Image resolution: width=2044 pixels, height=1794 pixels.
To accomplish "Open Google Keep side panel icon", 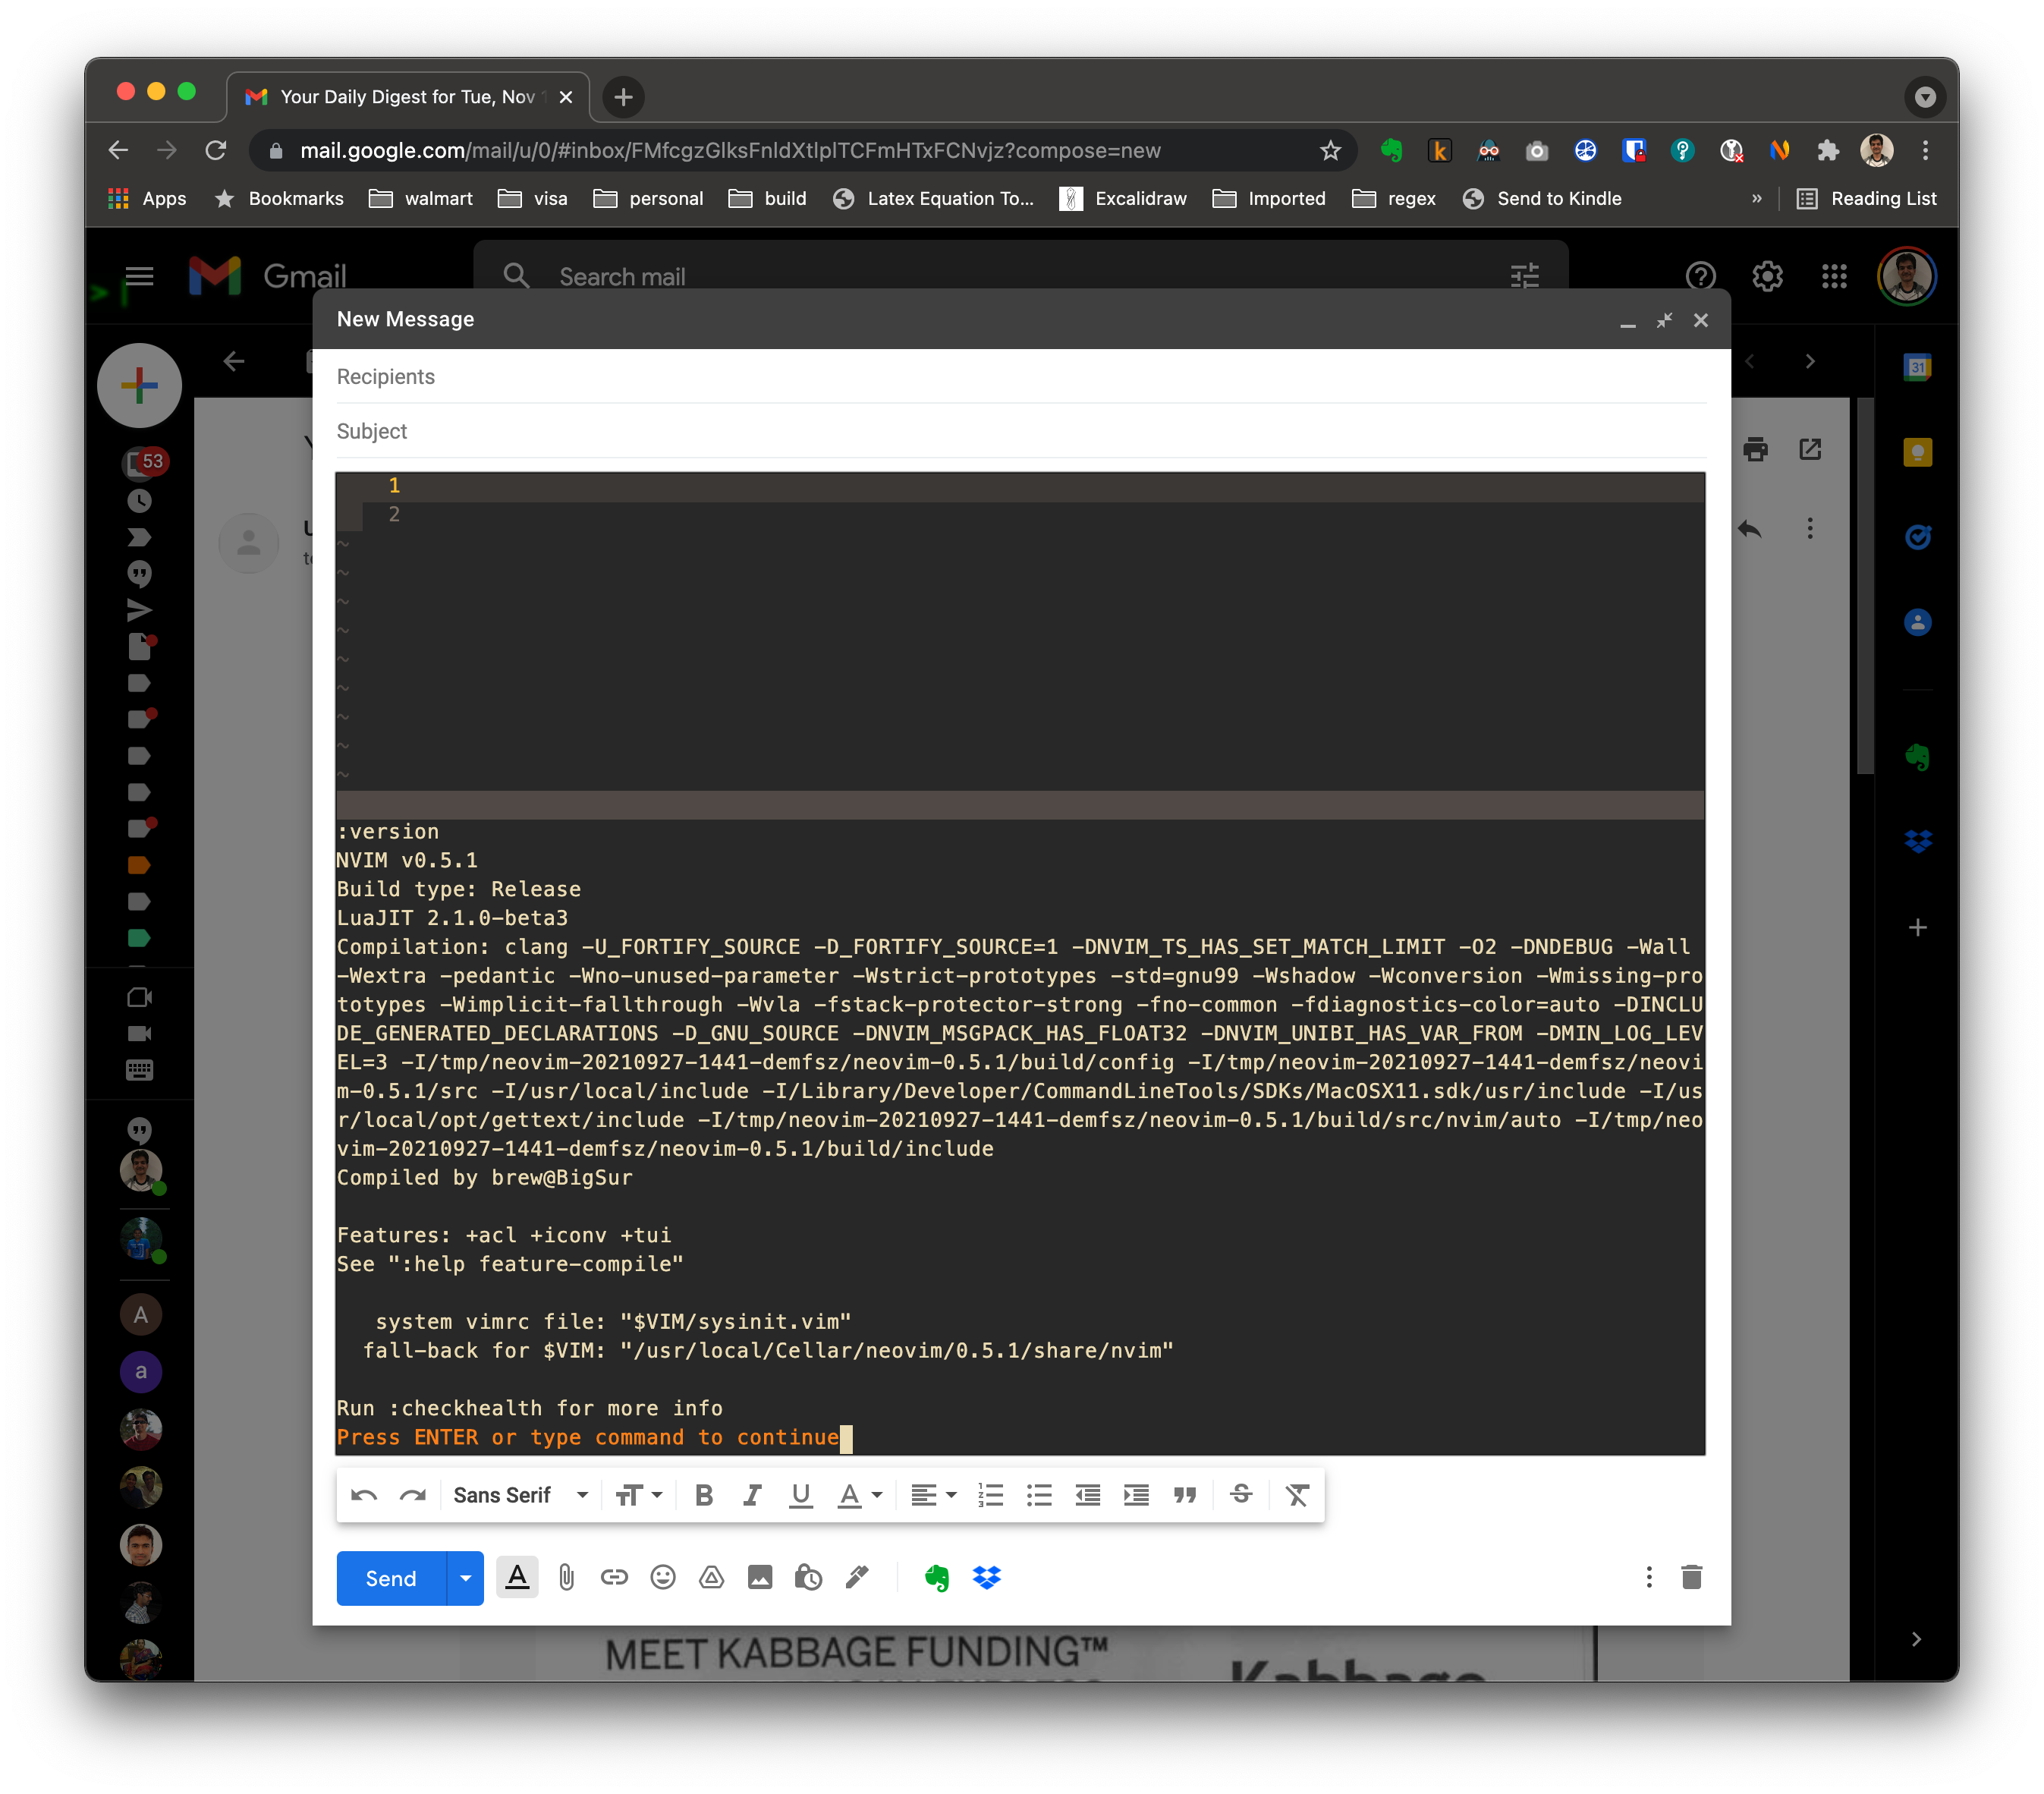I will point(1917,453).
